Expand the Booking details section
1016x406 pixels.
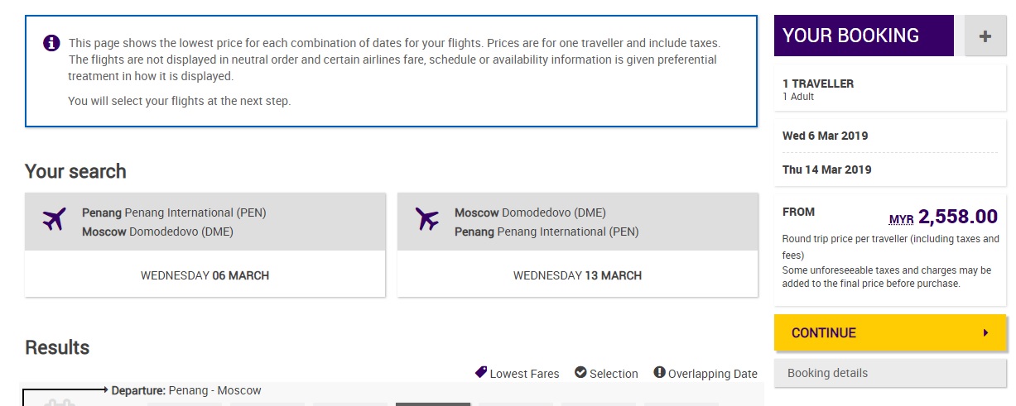pyautogui.click(x=890, y=373)
